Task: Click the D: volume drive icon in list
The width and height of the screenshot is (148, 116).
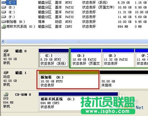Action: pyautogui.click(x=4, y=7)
